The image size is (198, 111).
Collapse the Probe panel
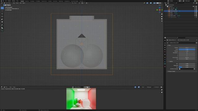(x=169, y=45)
